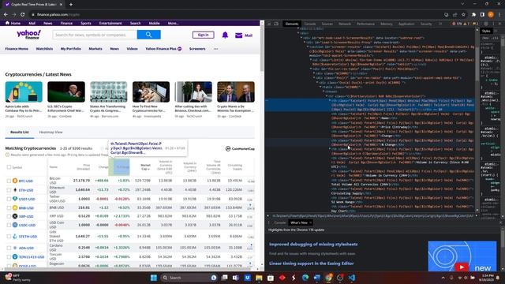Image resolution: width=505 pixels, height=284 pixels.
Task: Open the DevTools Network tab
Action: point(345,24)
